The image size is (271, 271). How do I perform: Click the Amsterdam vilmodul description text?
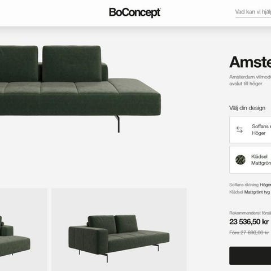click(250, 80)
